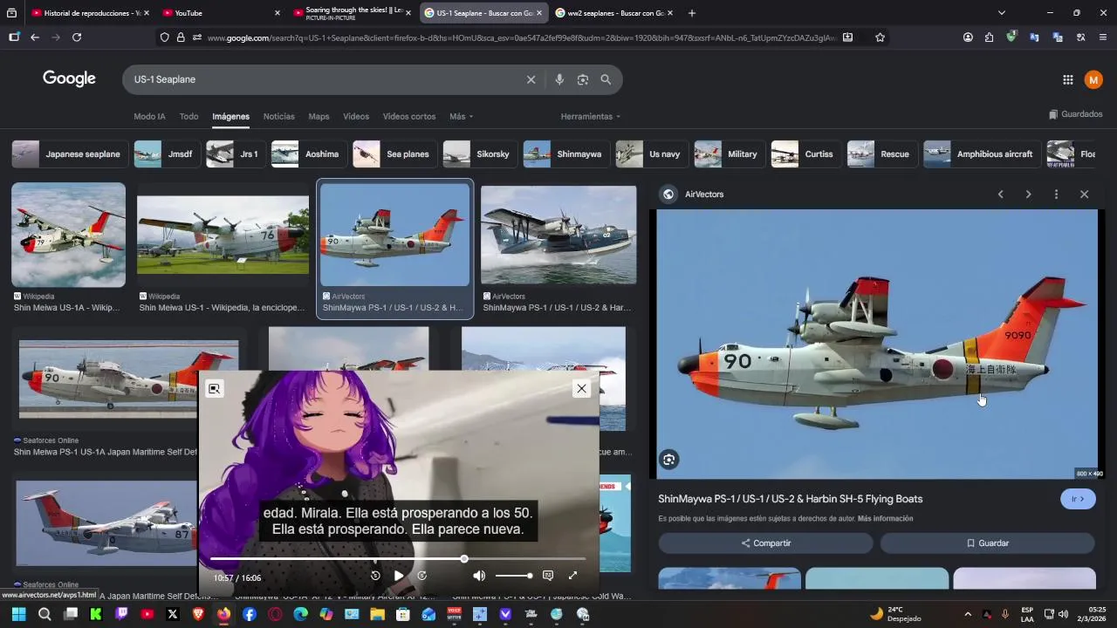Open Windows taskbar search
This screenshot has width=1117, height=628.
tap(45, 614)
